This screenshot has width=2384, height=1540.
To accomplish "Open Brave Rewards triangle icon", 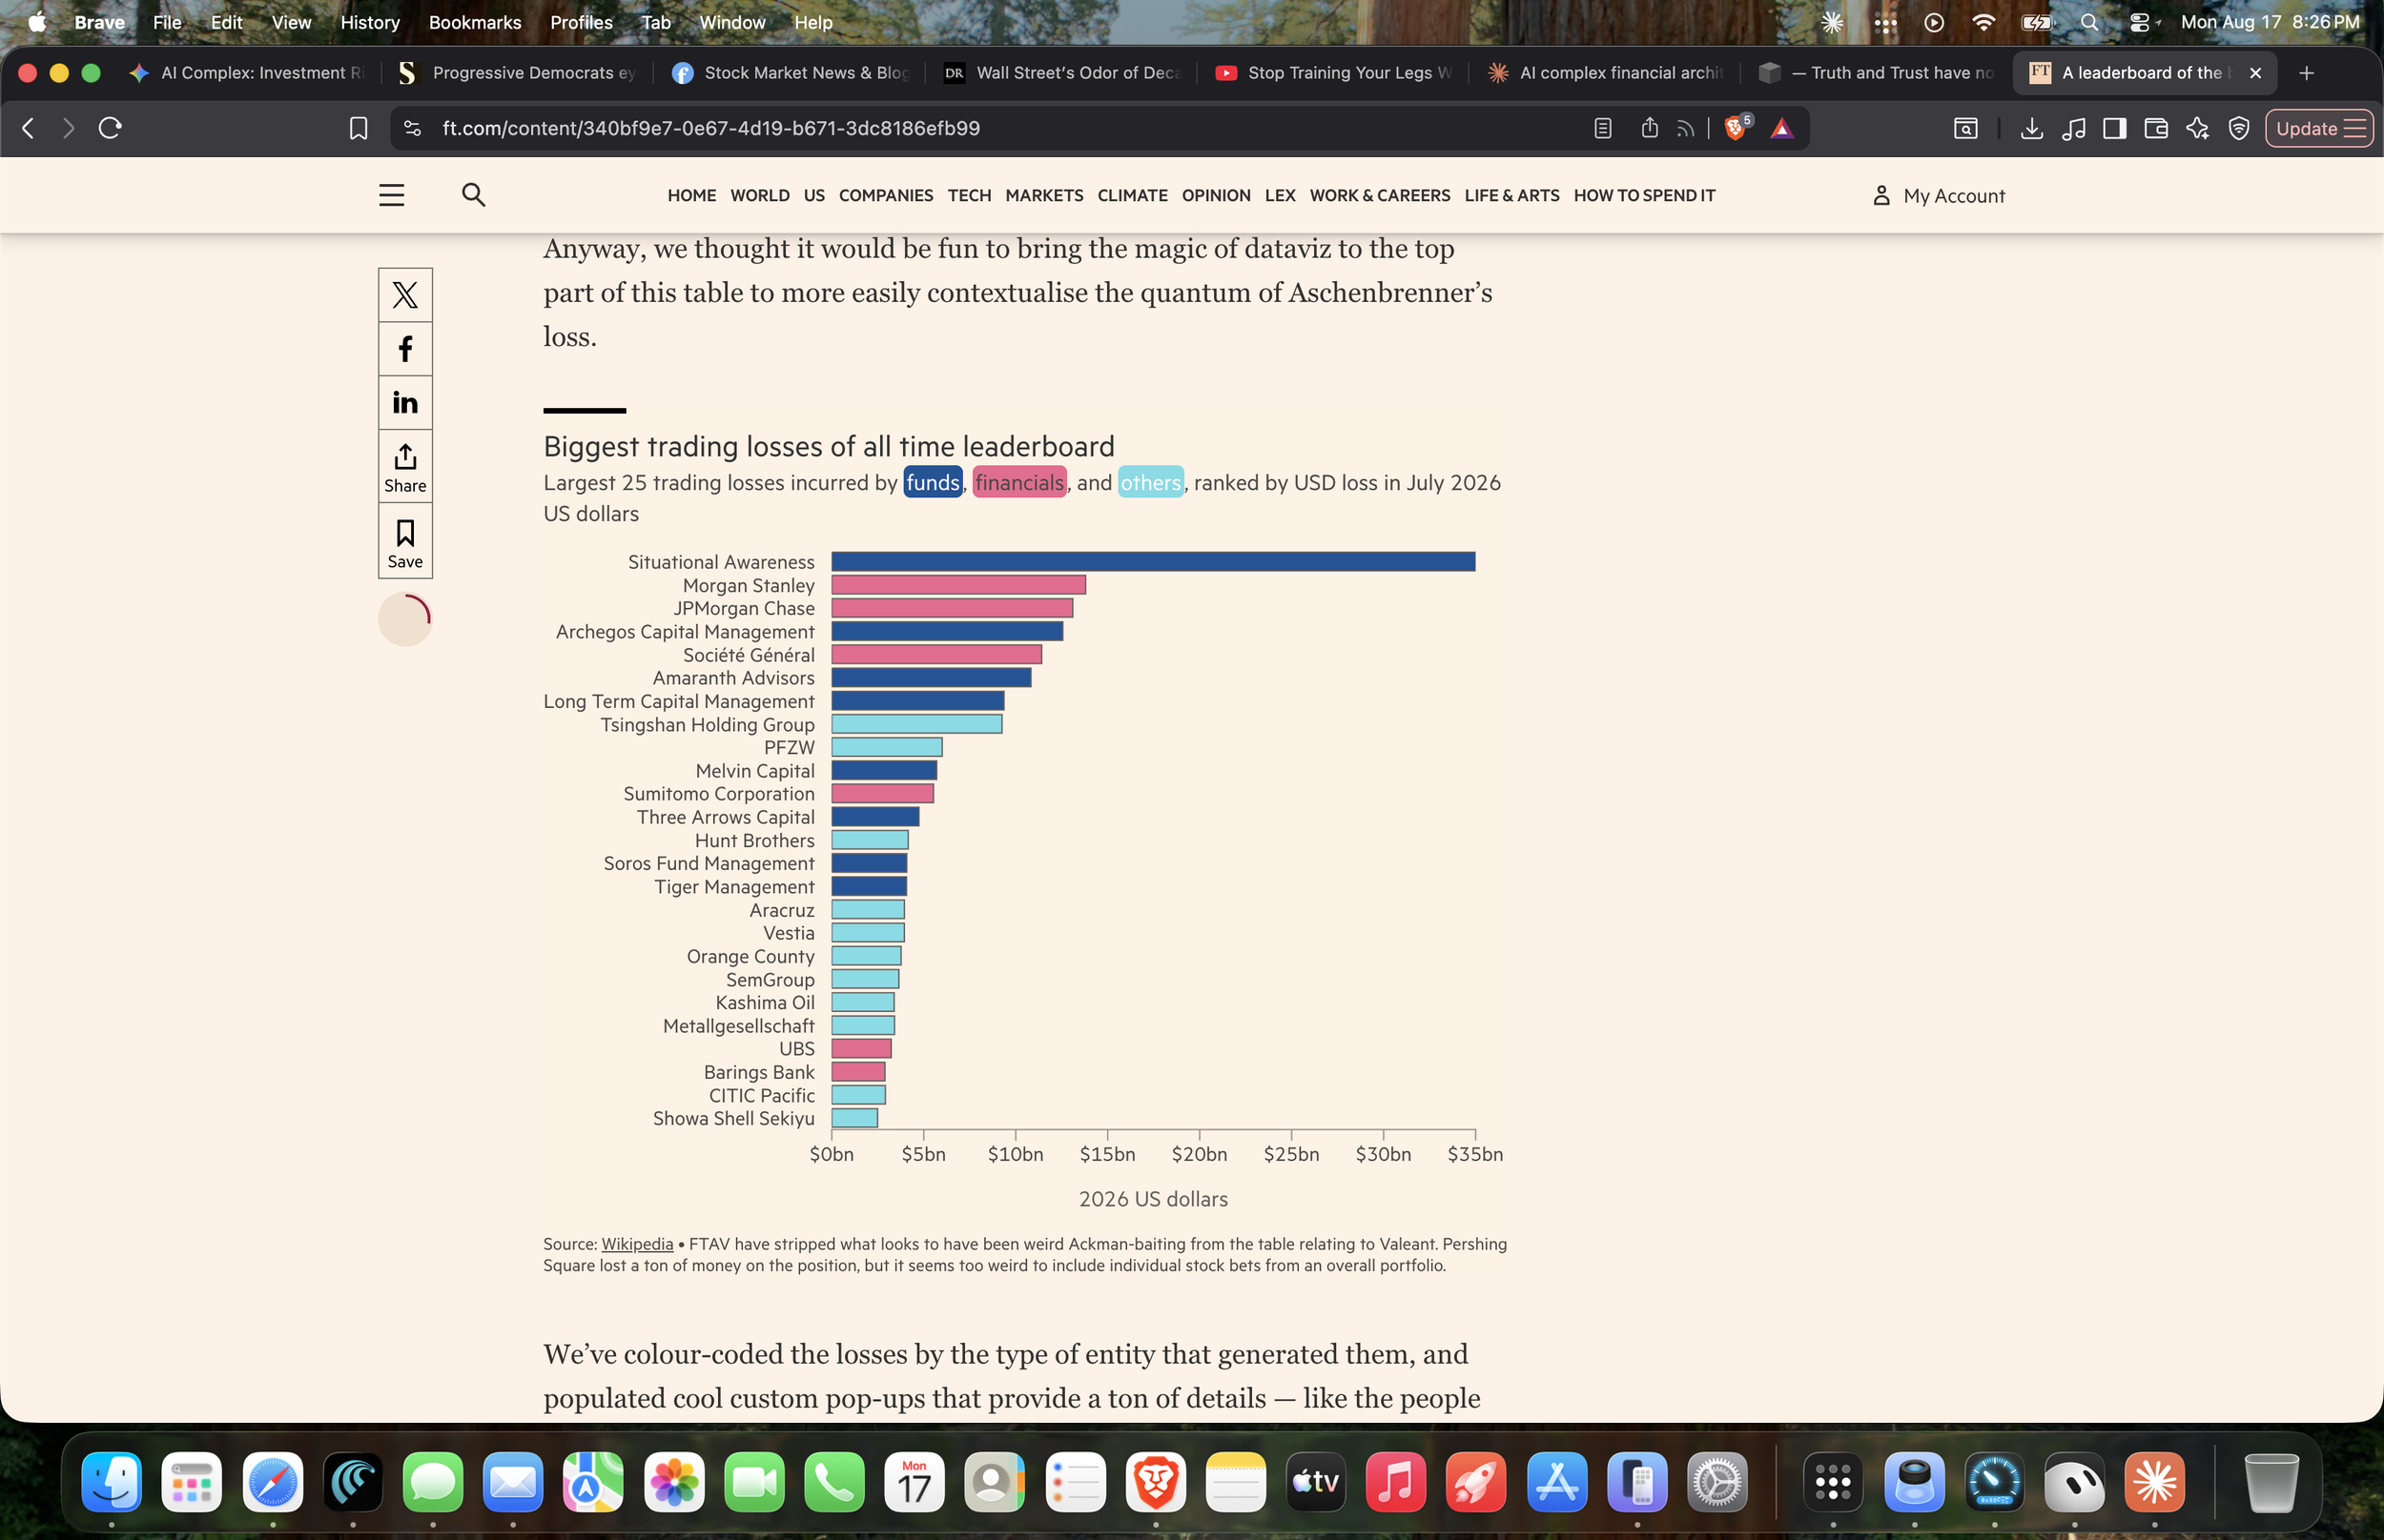I will pyautogui.click(x=1781, y=128).
